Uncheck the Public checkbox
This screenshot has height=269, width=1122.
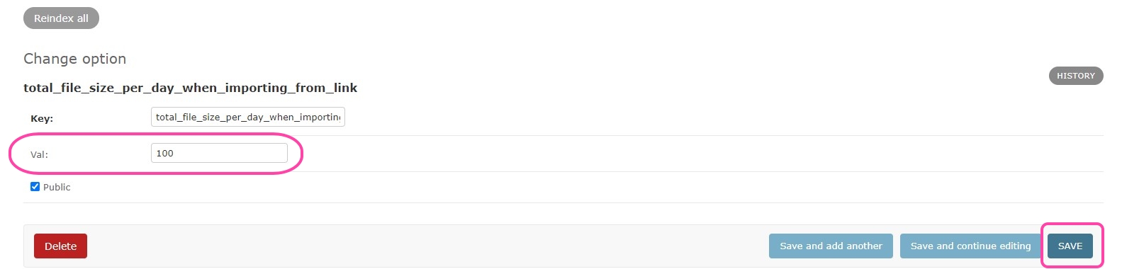[x=35, y=187]
